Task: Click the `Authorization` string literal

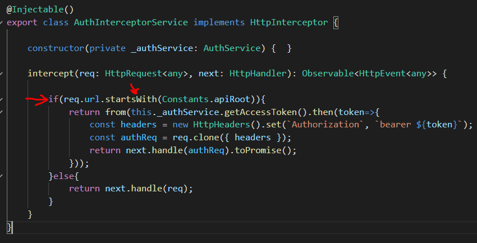Action: click(x=325, y=125)
